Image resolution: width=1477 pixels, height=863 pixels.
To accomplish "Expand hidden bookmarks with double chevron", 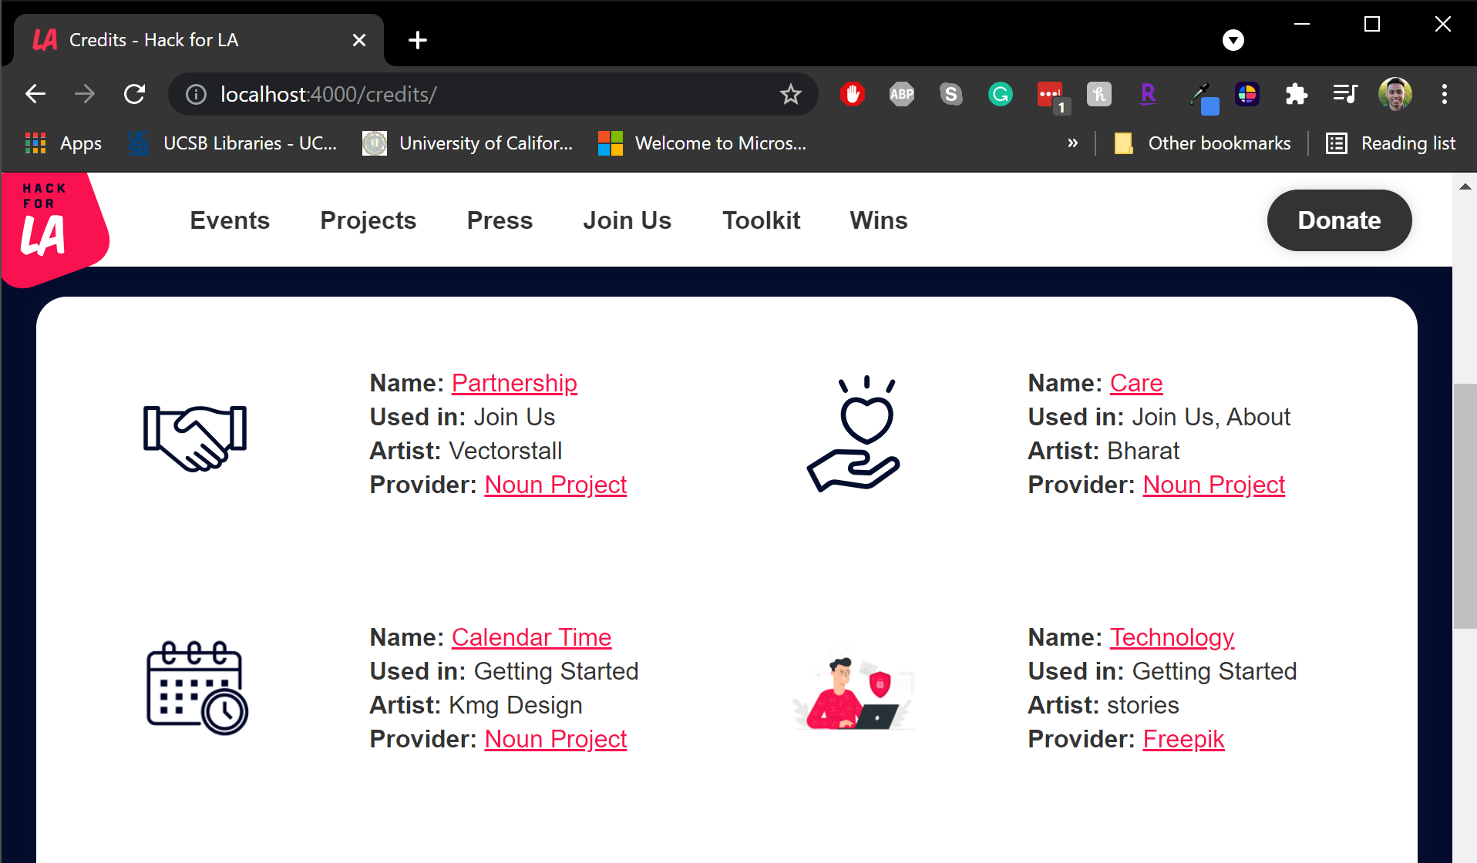I will tap(1072, 143).
